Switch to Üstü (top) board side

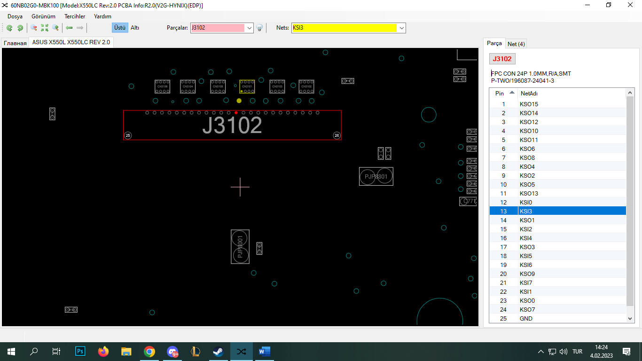click(120, 28)
